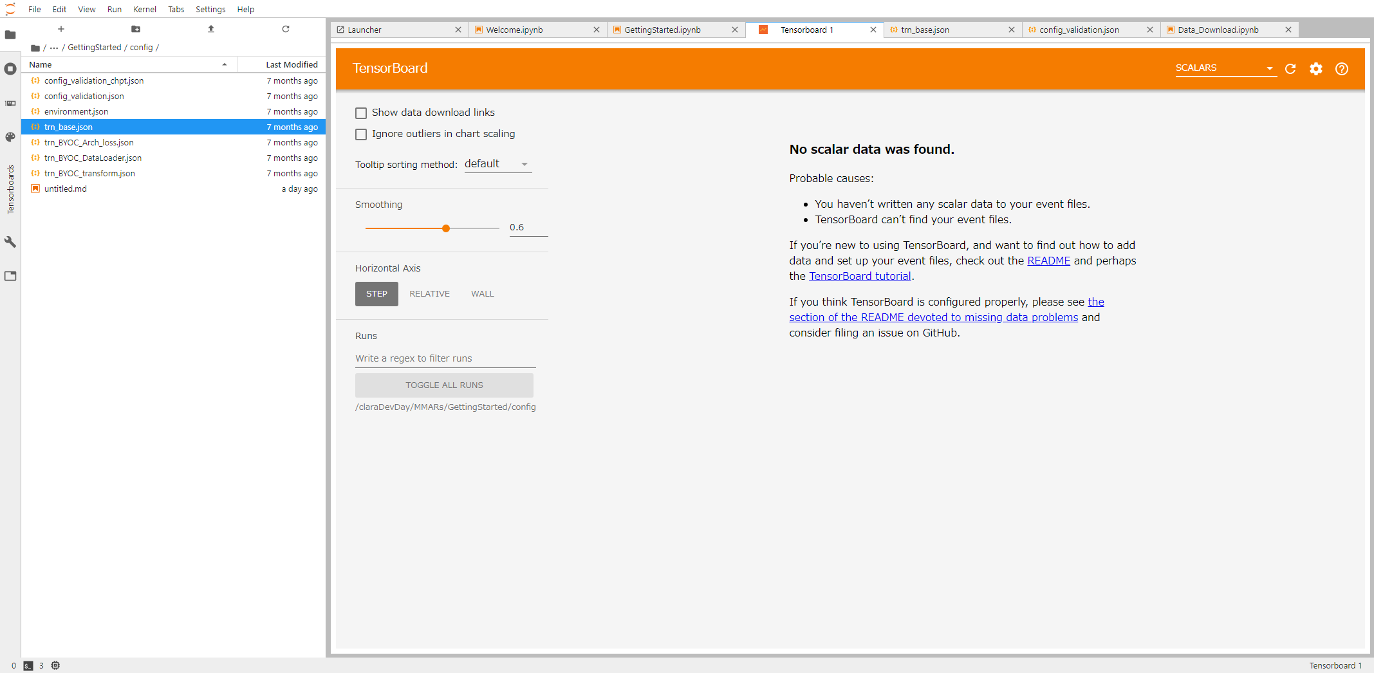
Task: Open the File menu
Action: click(x=35, y=9)
